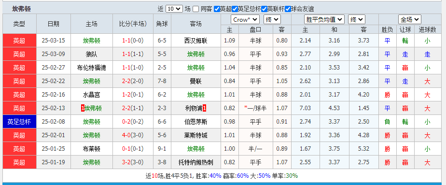Click the 3-2(3-0) score link

coord(133,162)
